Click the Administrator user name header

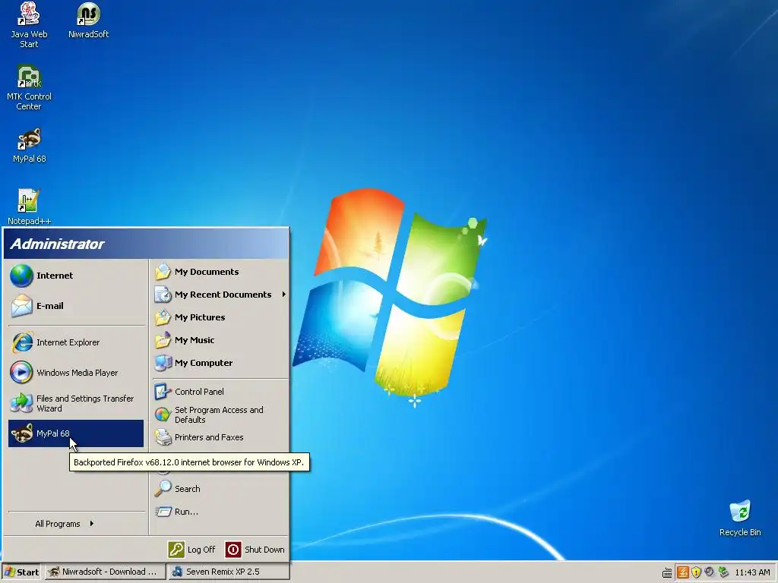pos(58,244)
